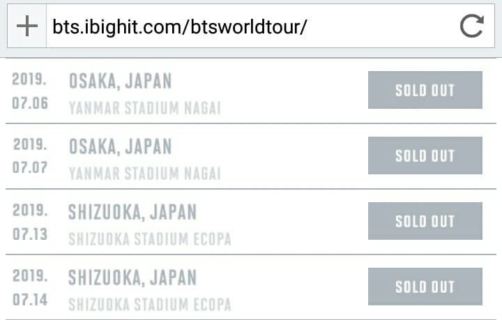Click the 2019. 07.07 date label

(30, 156)
